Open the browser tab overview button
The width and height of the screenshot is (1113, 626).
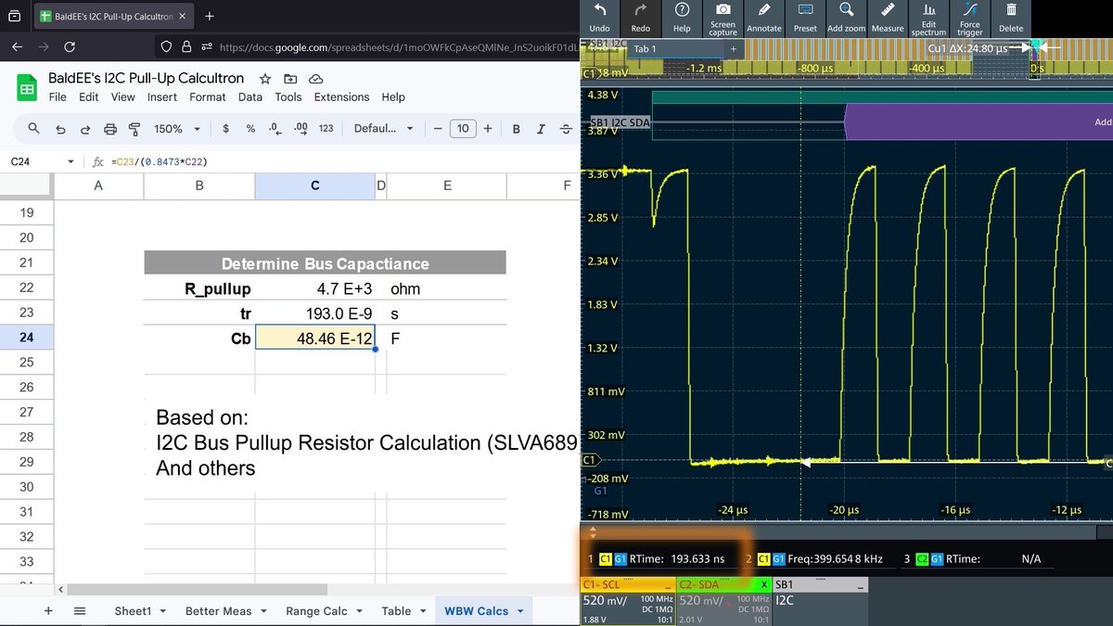pyautogui.click(x=14, y=16)
